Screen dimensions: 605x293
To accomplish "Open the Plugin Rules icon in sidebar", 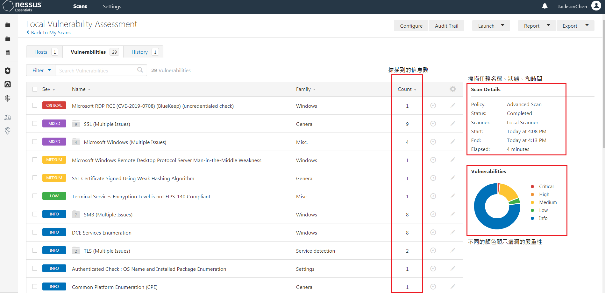I will tap(8, 85).
